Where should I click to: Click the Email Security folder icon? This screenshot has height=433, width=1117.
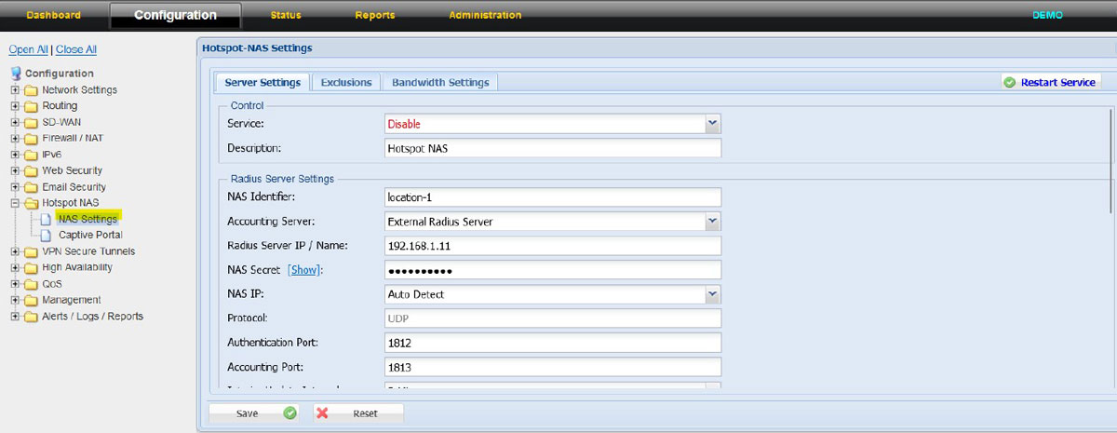coord(31,187)
